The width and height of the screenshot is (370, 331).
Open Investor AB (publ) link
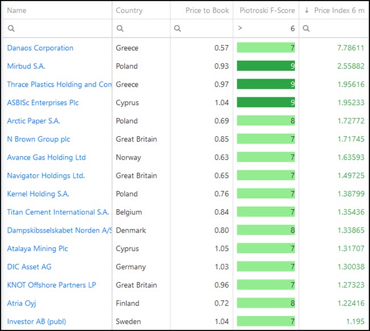[x=36, y=321]
